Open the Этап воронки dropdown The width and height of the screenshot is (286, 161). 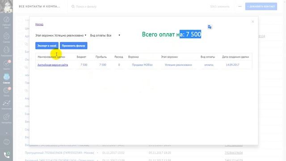[x=61, y=35]
